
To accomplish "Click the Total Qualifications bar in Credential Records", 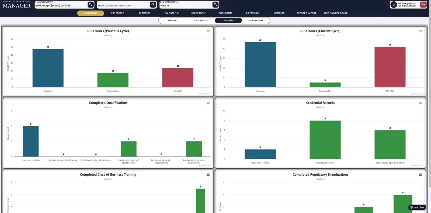I will click(x=325, y=140).
